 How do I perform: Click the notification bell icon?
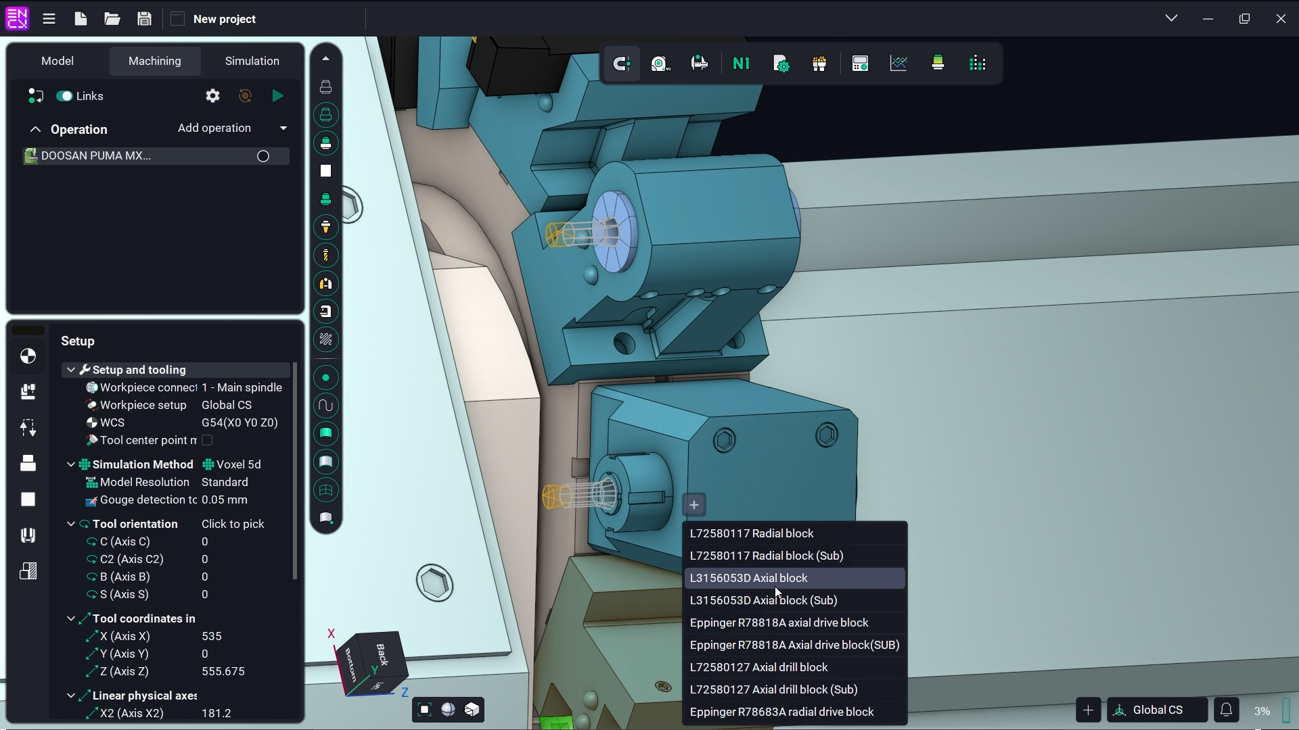(x=1226, y=710)
